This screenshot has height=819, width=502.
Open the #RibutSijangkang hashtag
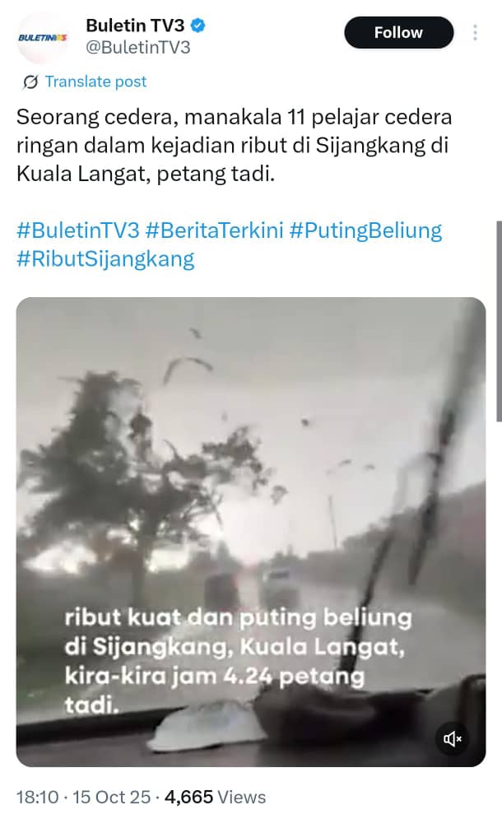coord(105,259)
